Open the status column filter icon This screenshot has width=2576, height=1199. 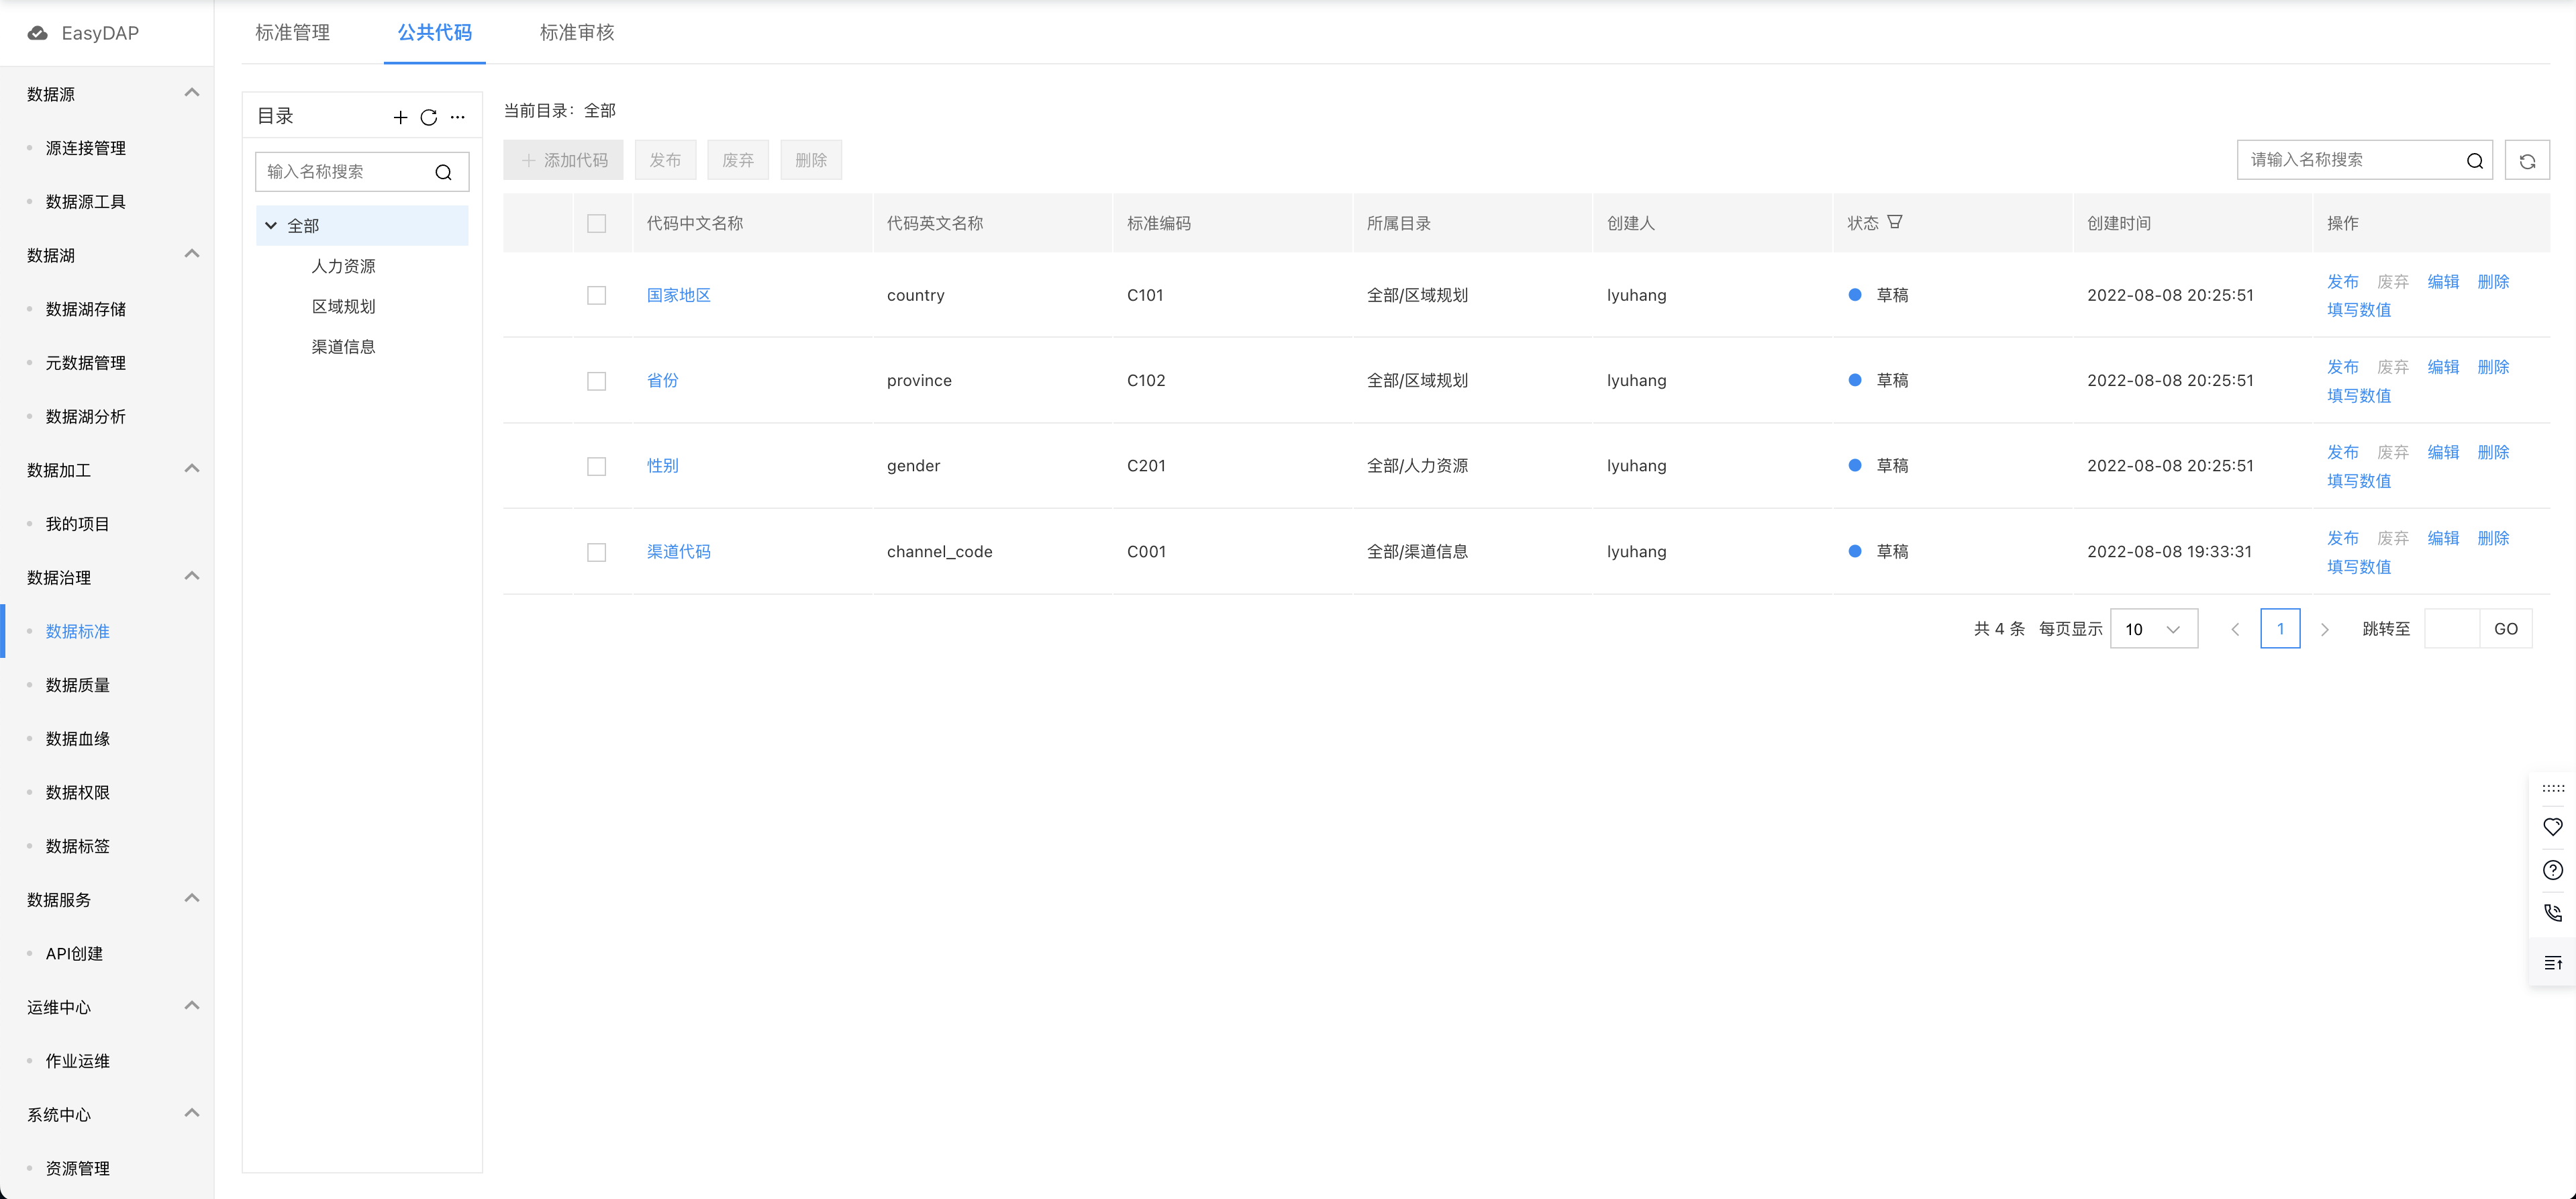click(1895, 222)
